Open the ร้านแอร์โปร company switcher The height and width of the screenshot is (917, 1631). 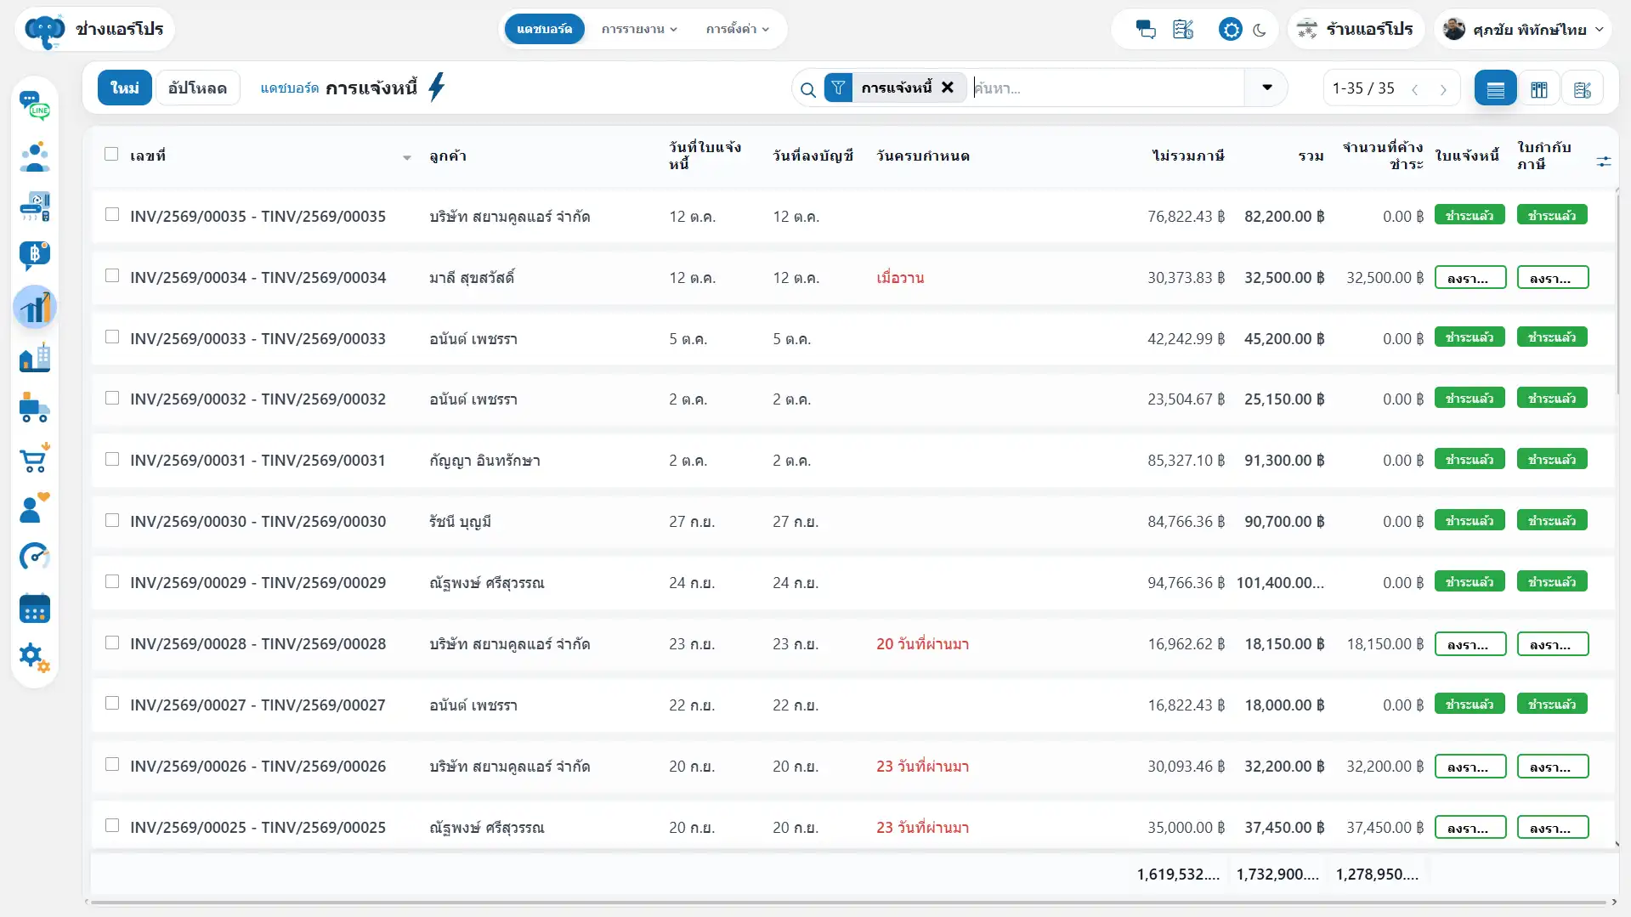(1356, 30)
